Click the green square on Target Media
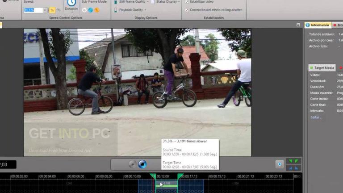 (311, 68)
